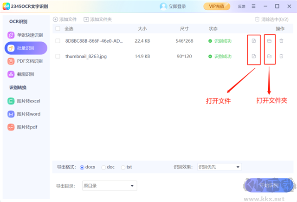Select the 批量识别 sidebar icon
This screenshot has height=202, width=297.
tap(11, 48)
